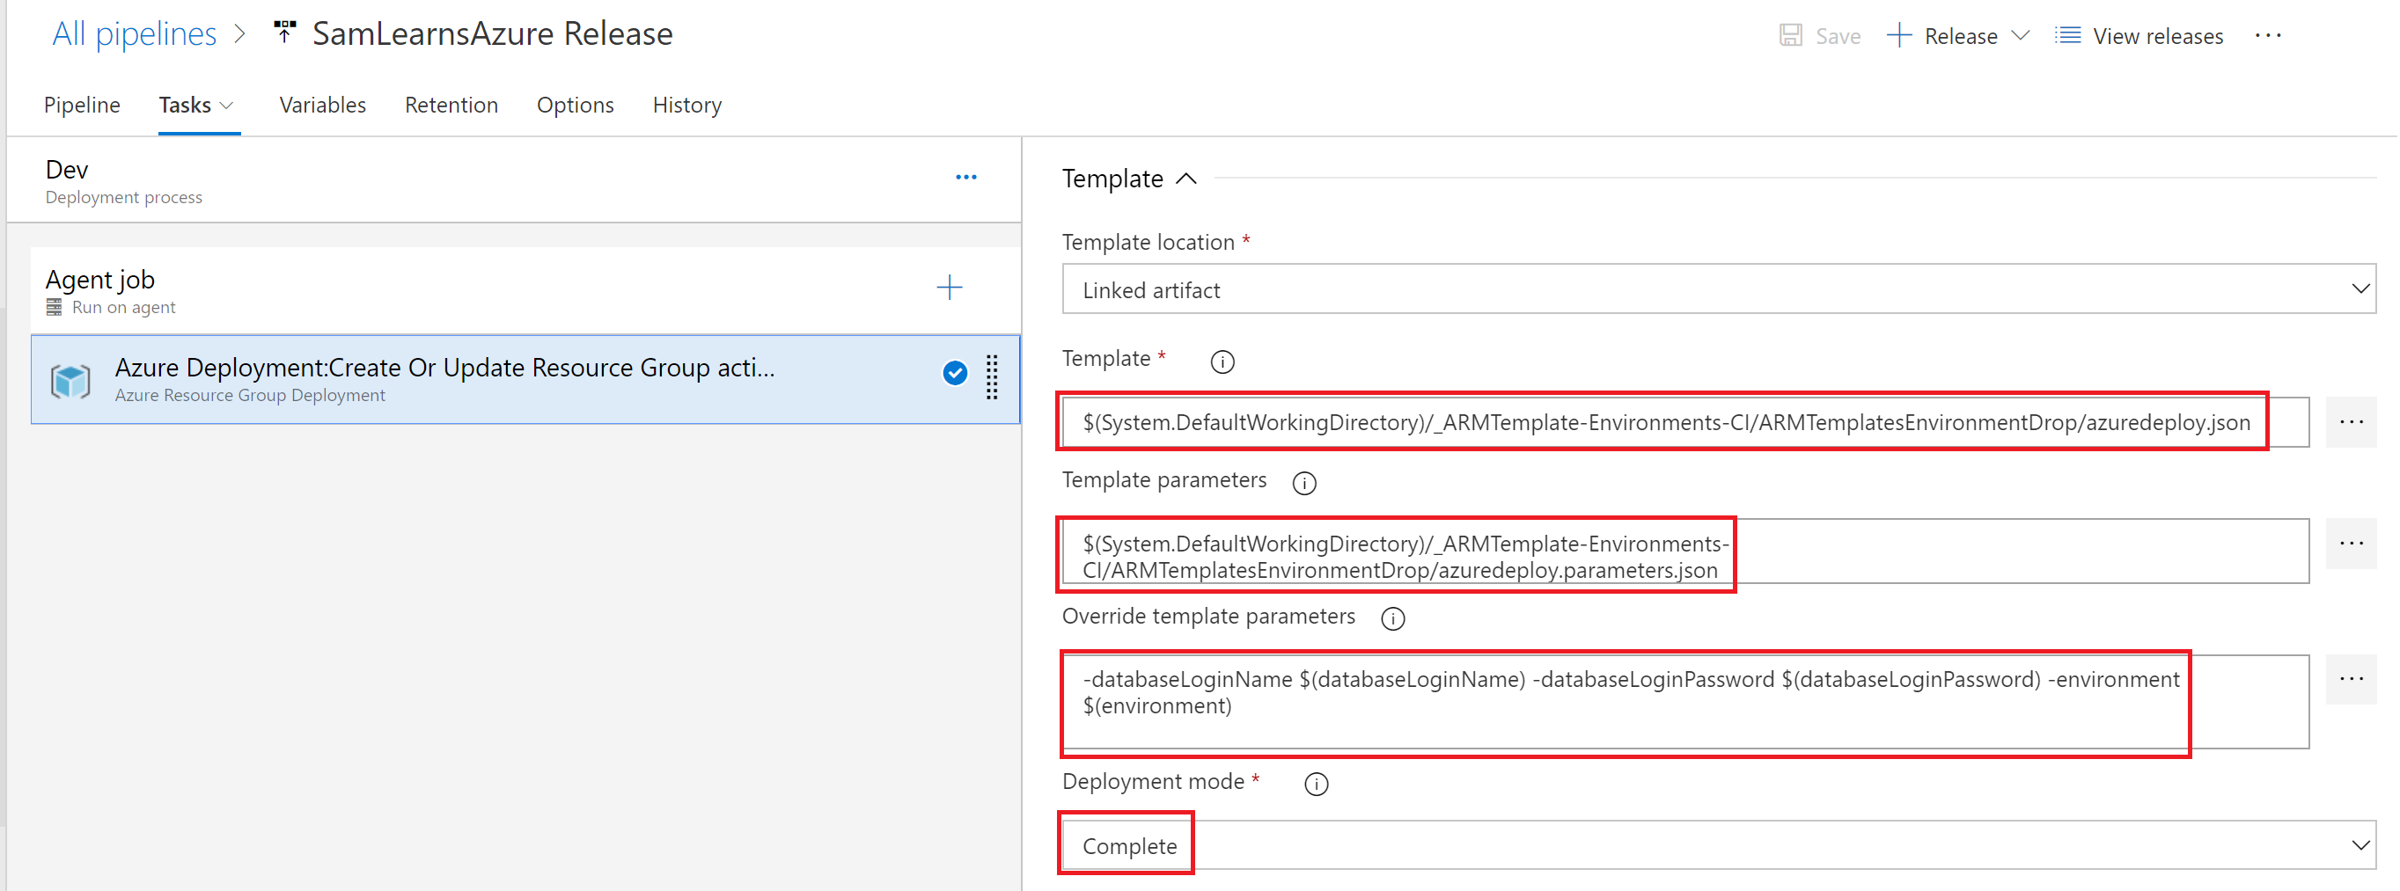This screenshot has width=2400, height=891.
Task: Click the blue checkmark on Azure Deployment task
Action: click(x=954, y=373)
